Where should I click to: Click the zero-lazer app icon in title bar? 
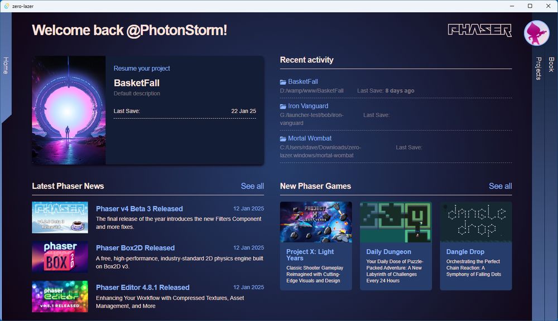tap(6, 6)
